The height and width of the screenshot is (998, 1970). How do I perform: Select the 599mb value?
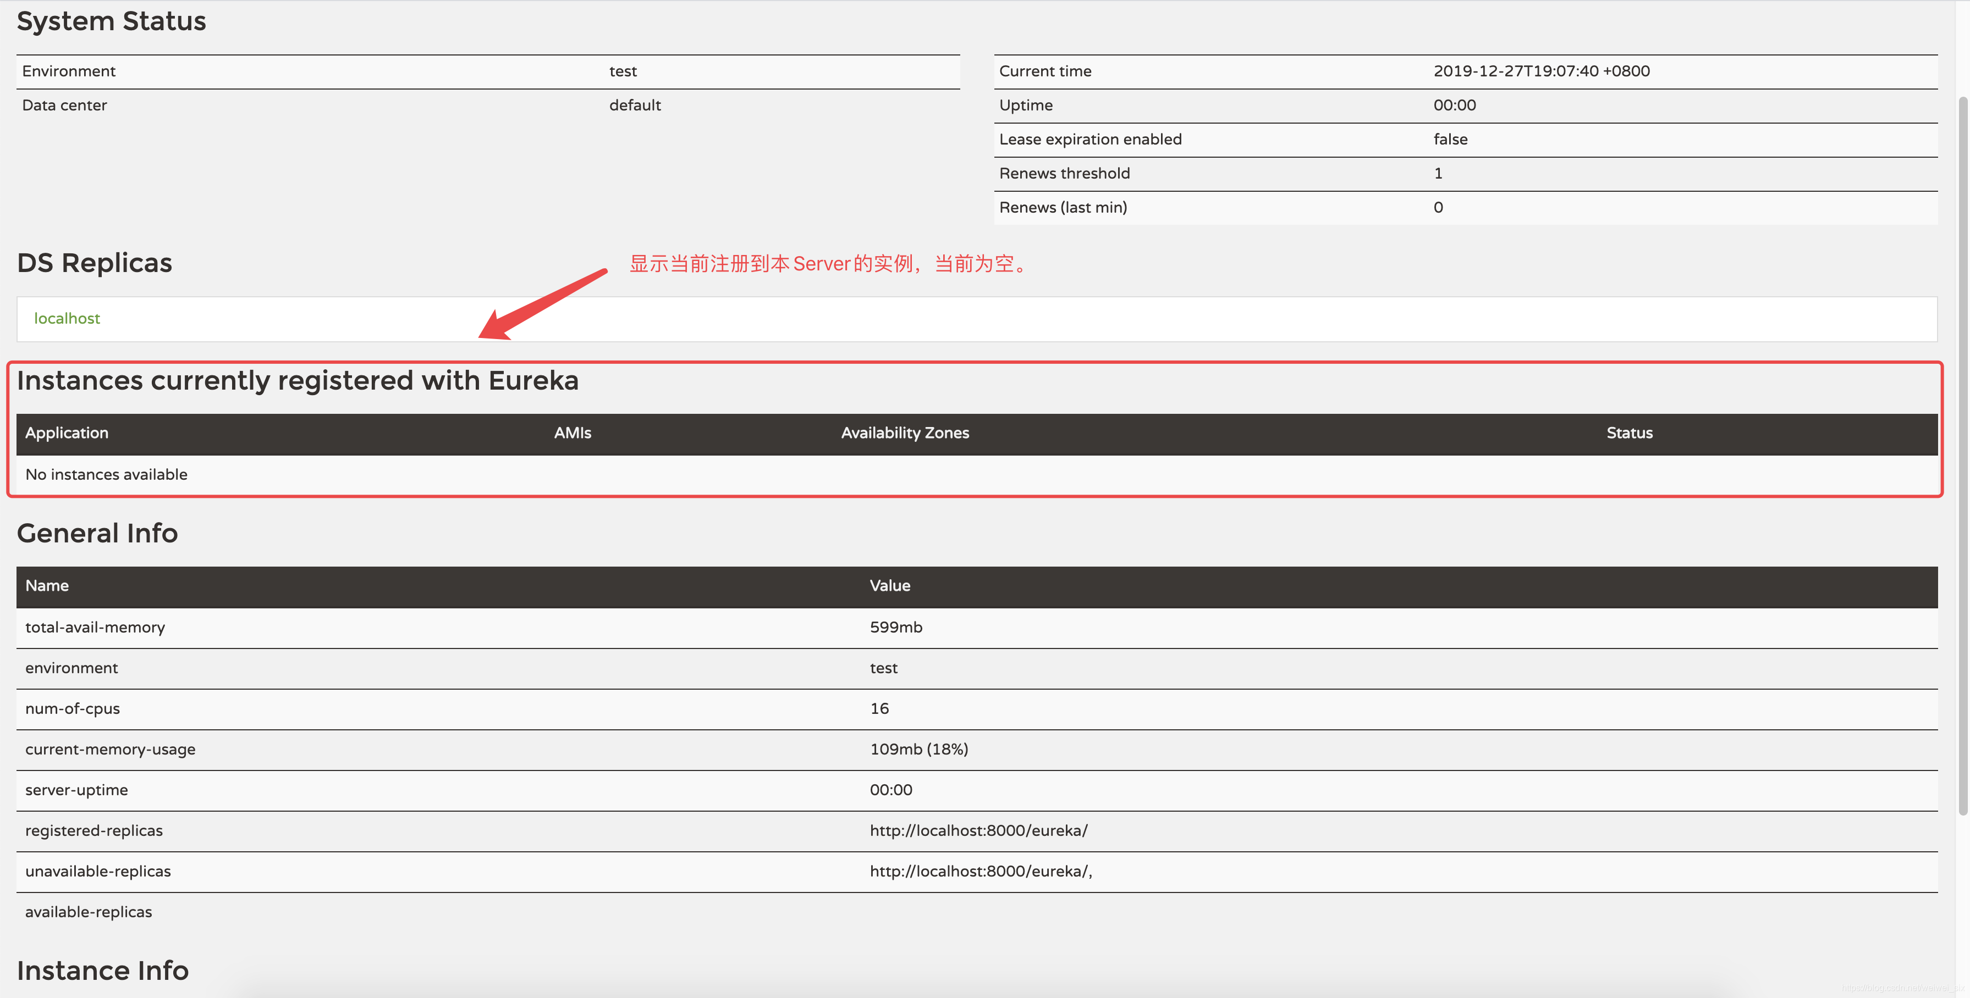pyautogui.click(x=895, y=628)
